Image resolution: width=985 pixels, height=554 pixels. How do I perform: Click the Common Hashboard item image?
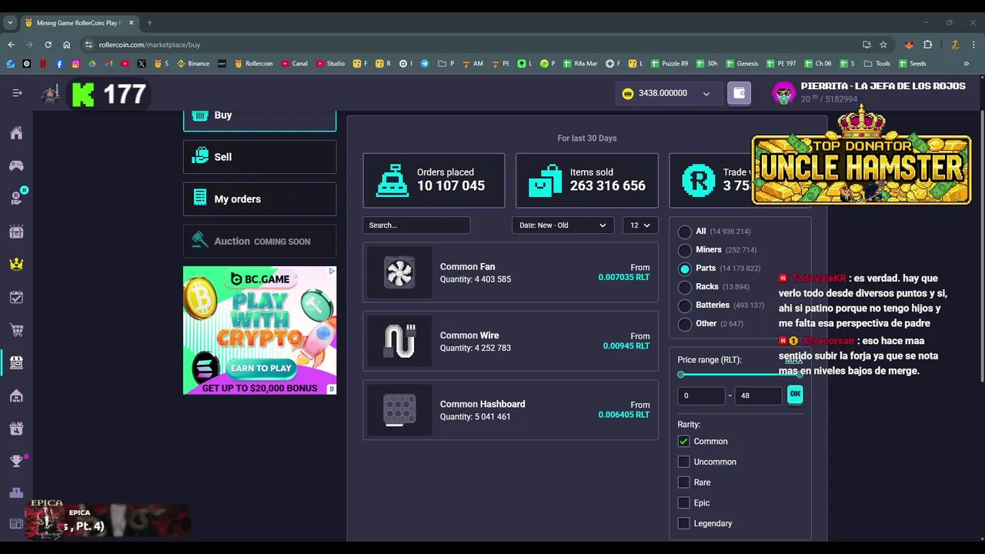(x=399, y=409)
